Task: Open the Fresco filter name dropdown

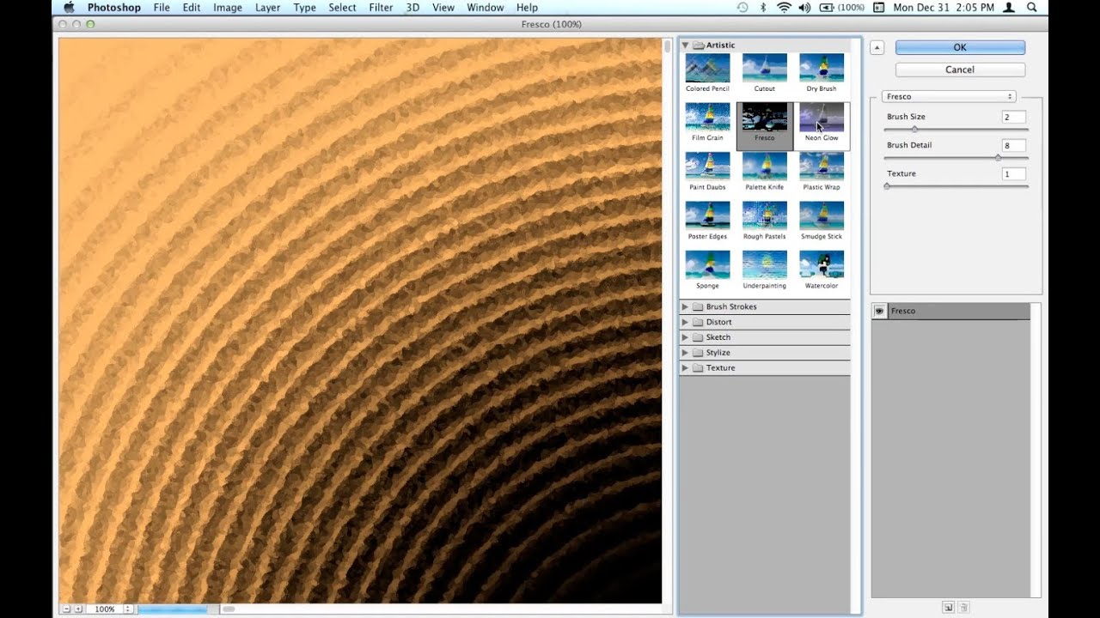Action: tap(949, 96)
